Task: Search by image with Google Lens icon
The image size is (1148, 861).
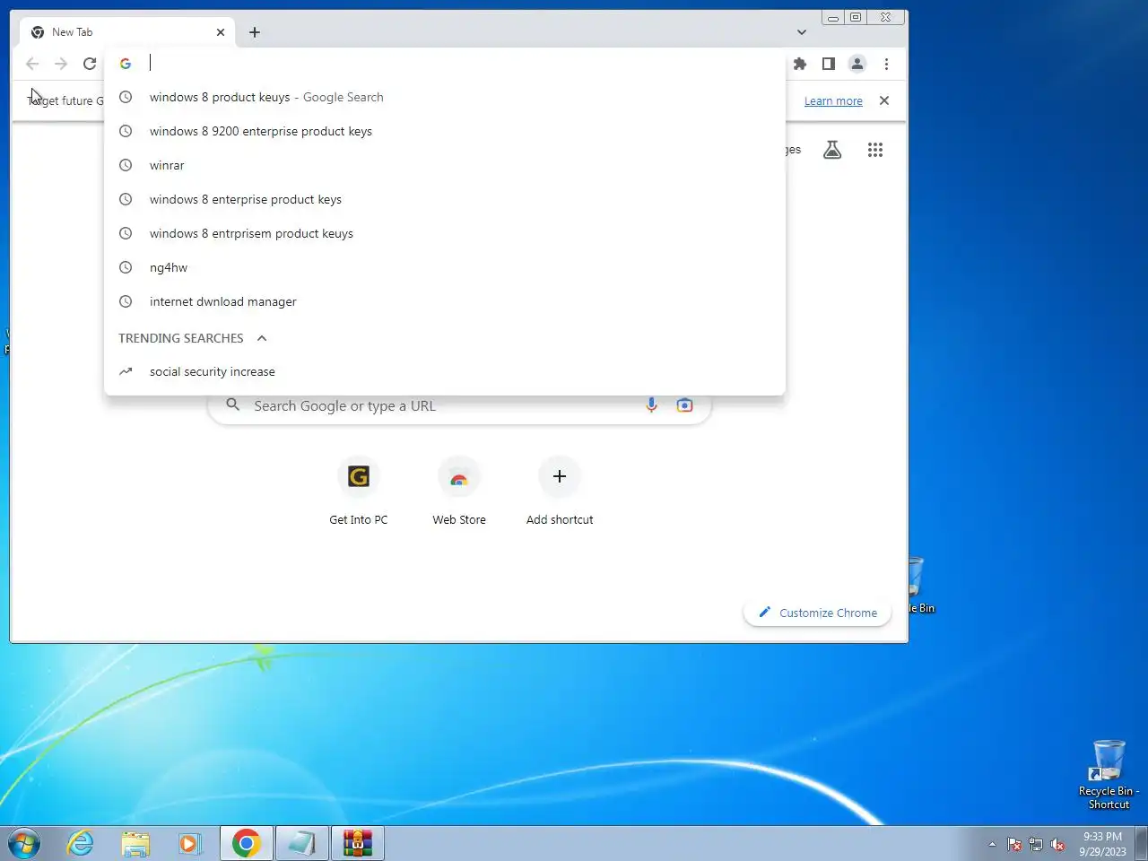Action: coord(684,405)
